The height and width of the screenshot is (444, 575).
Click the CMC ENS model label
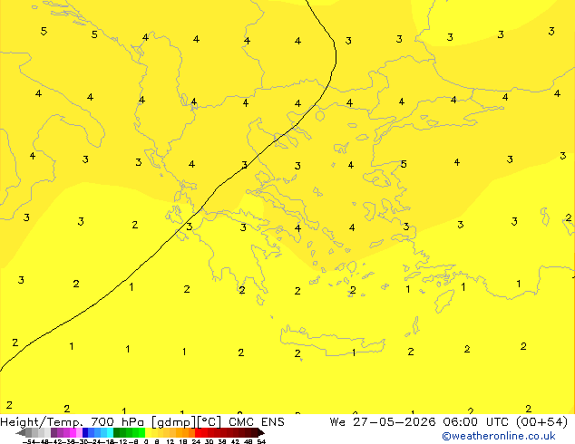pos(257,422)
